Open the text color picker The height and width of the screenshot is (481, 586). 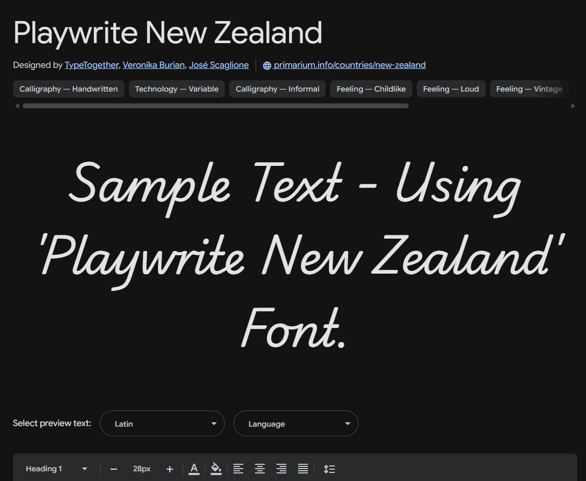point(194,469)
